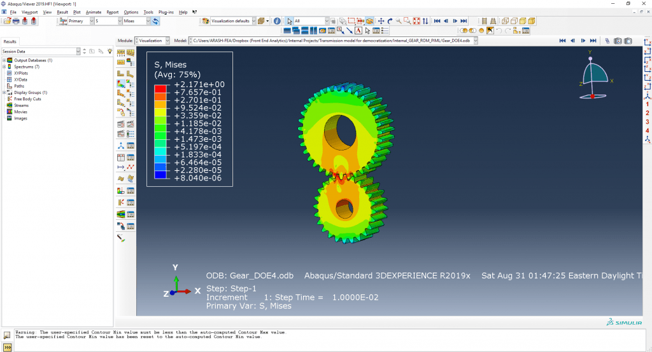Click the red color band in the legend
652x352 pixels.
point(160,88)
